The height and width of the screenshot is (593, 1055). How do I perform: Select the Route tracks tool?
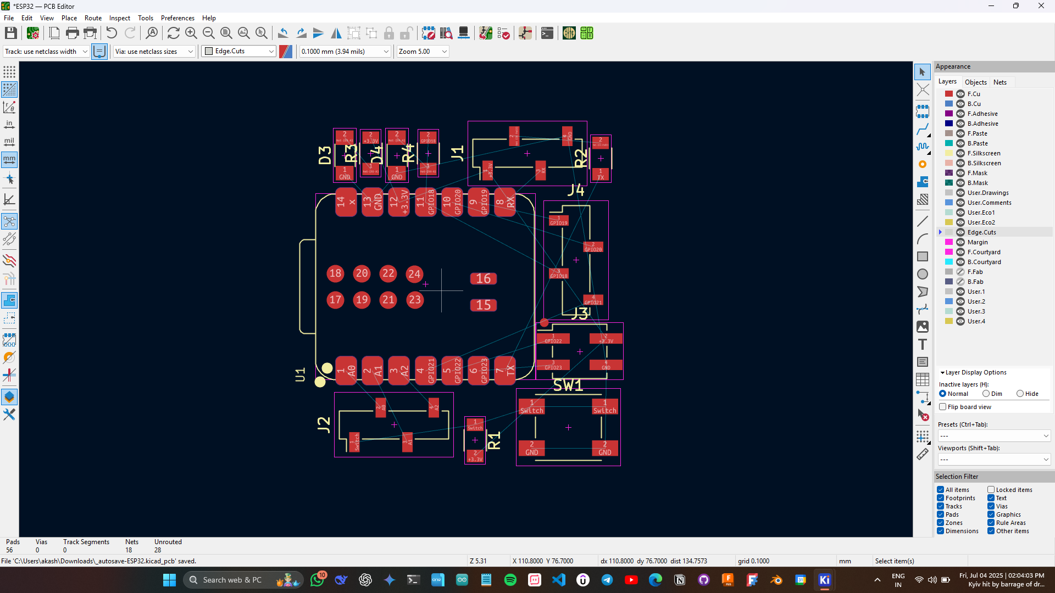tap(923, 130)
